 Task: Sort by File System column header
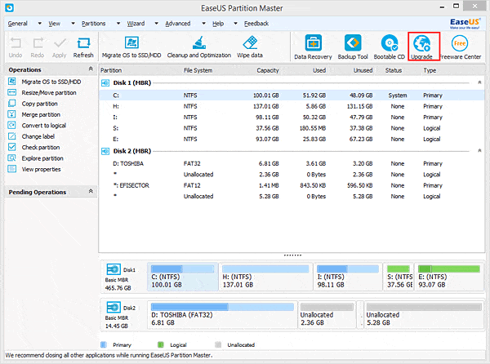coord(198,70)
